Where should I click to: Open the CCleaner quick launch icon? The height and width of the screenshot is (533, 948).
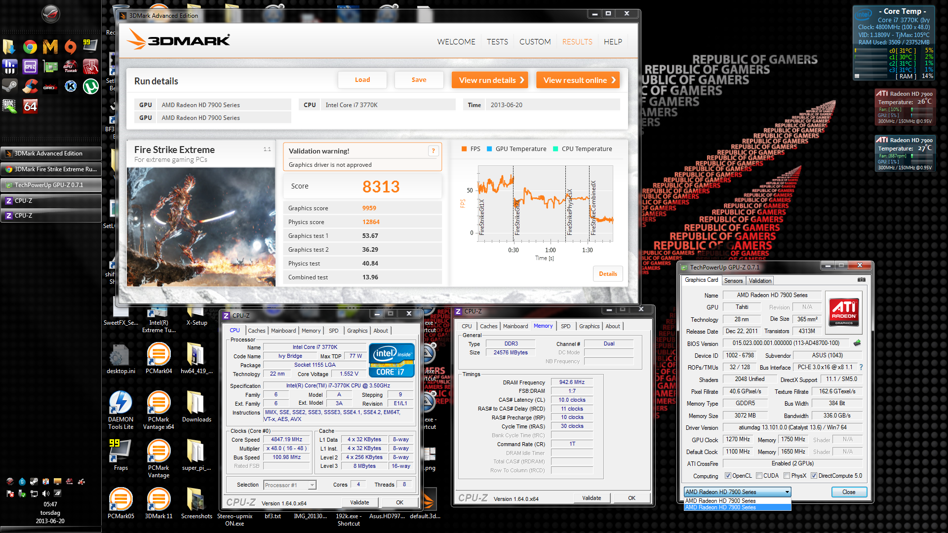click(x=30, y=86)
